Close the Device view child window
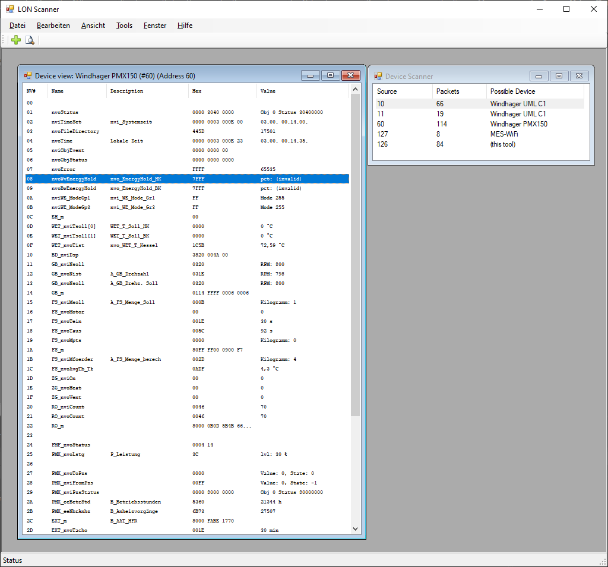The image size is (608, 567). point(350,75)
